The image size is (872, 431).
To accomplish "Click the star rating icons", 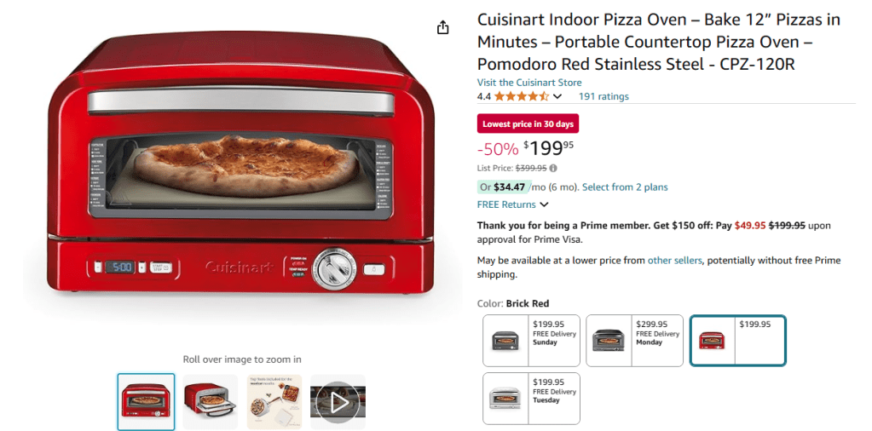I will (x=521, y=97).
